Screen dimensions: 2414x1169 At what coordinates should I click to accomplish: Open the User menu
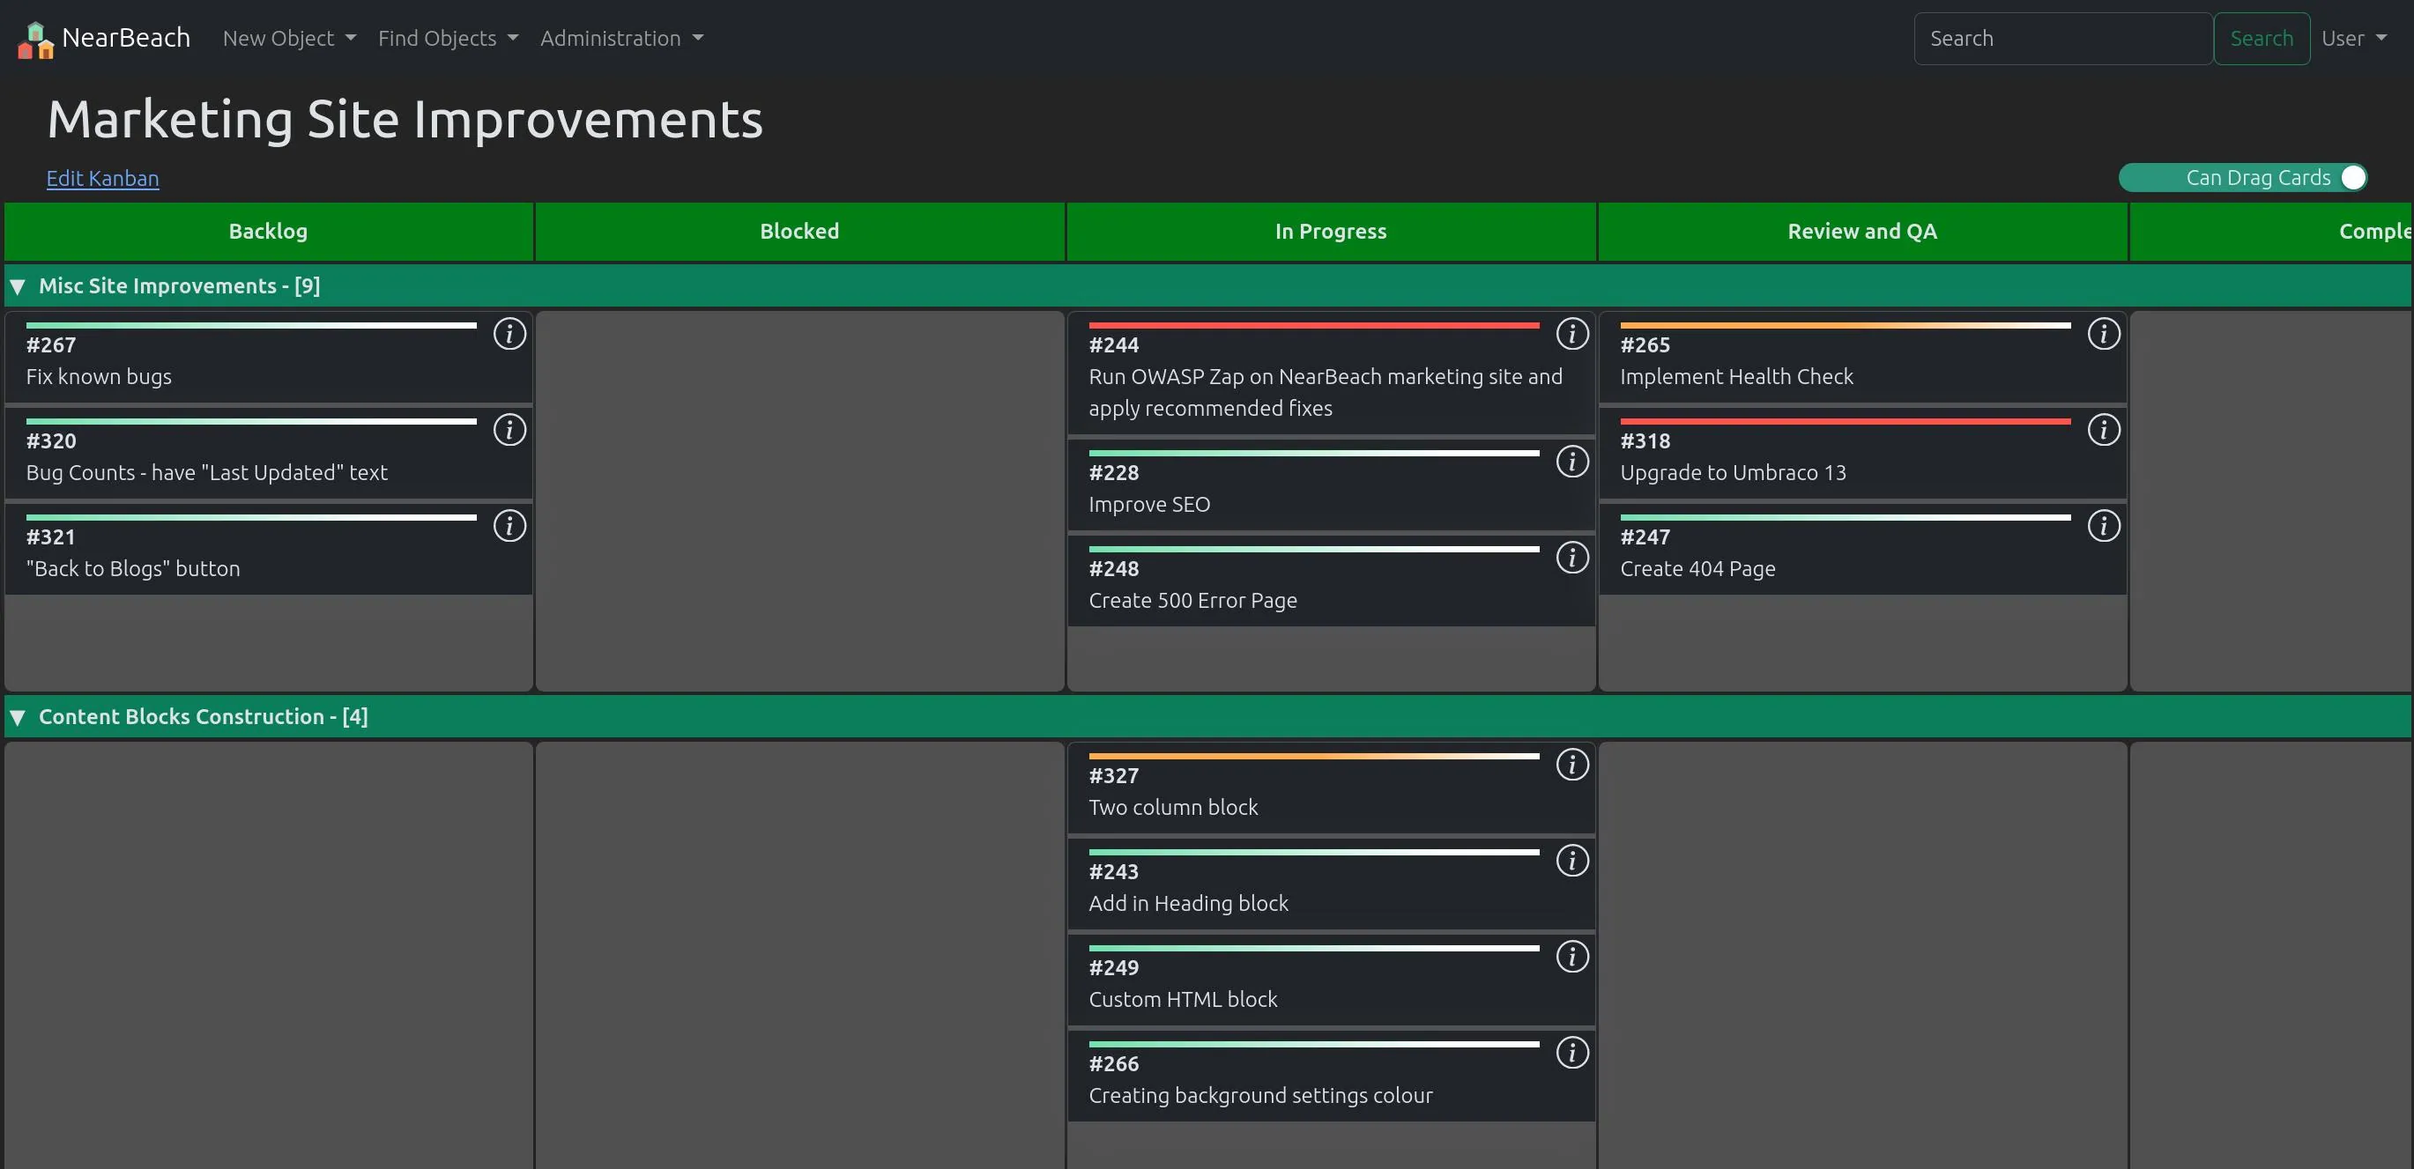pyautogui.click(x=2352, y=39)
